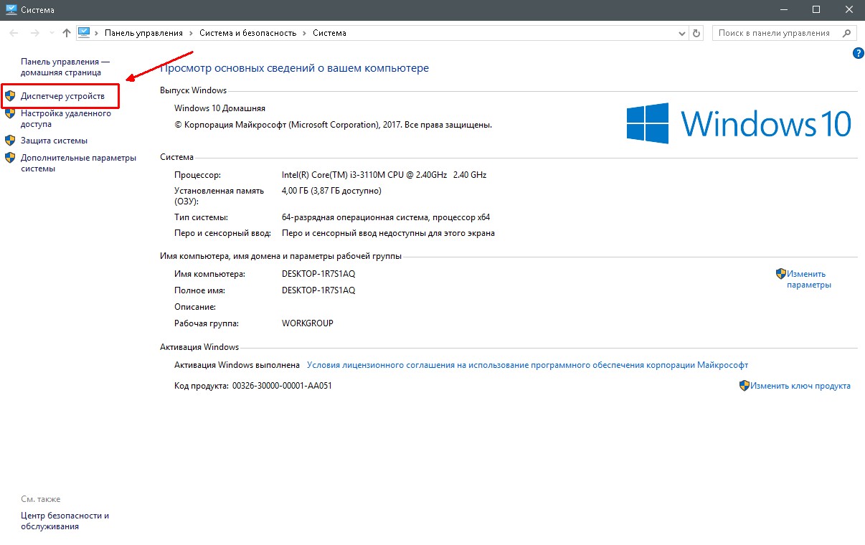Open Microsoft software license terms link
865x545 pixels.
(527, 365)
